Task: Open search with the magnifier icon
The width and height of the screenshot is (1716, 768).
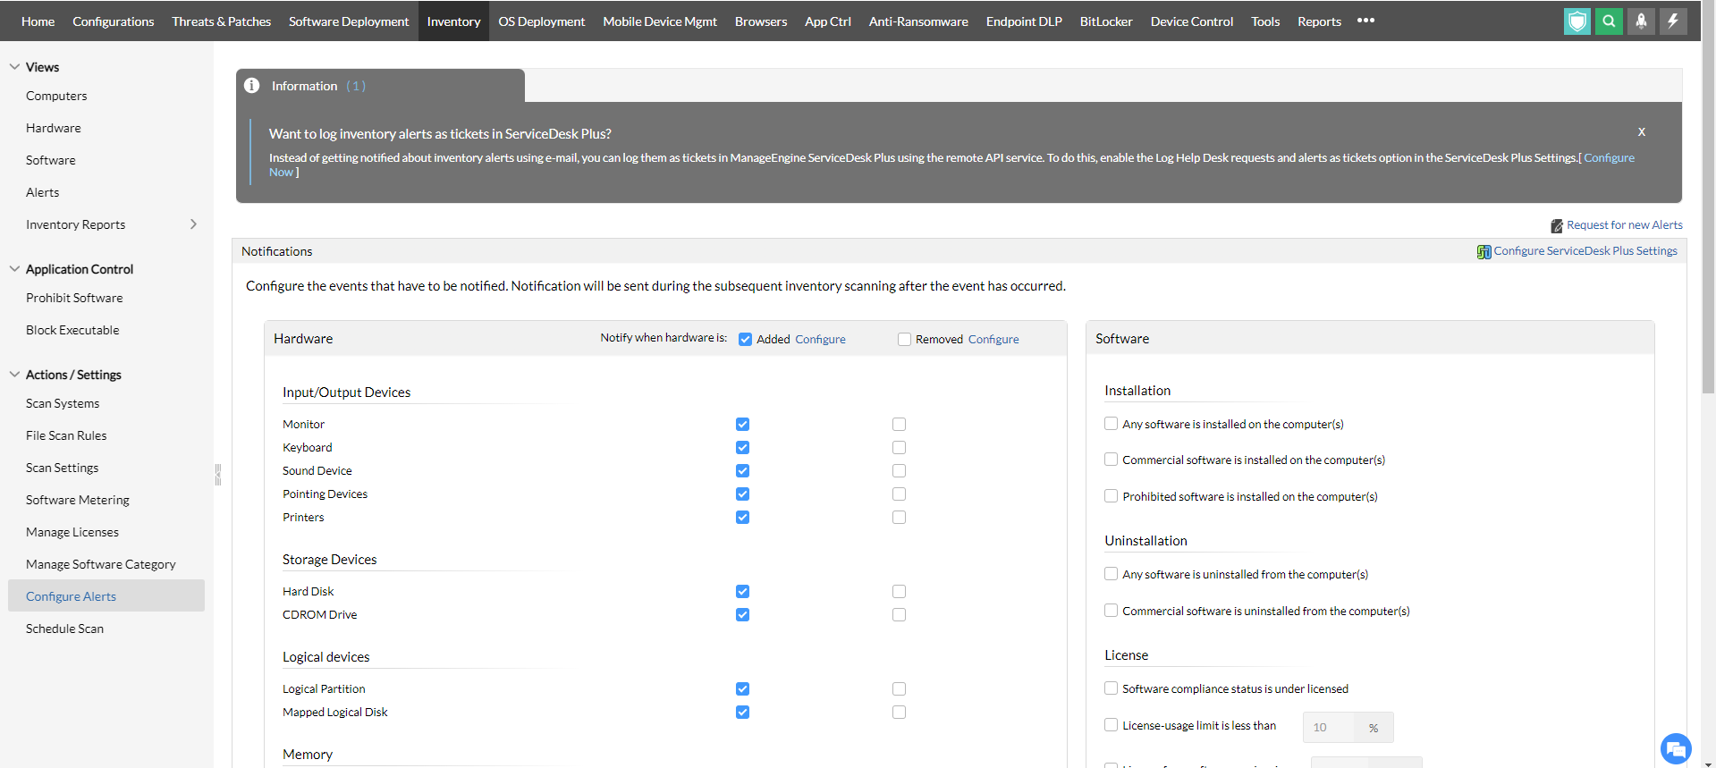Action: point(1609,21)
